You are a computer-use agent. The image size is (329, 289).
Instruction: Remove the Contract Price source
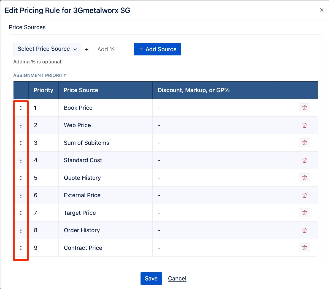click(304, 248)
